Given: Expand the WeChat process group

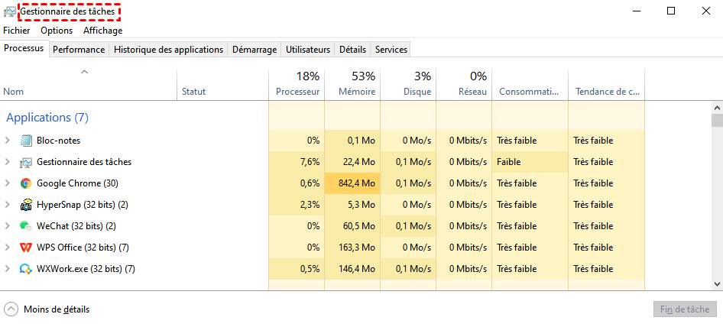Looking at the screenshot, I should click(x=8, y=226).
